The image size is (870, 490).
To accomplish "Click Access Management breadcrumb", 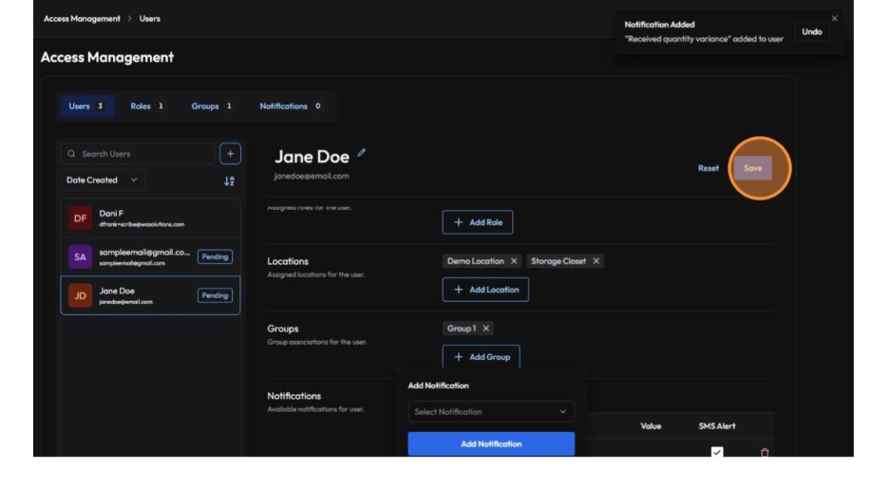I will point(82,18).
